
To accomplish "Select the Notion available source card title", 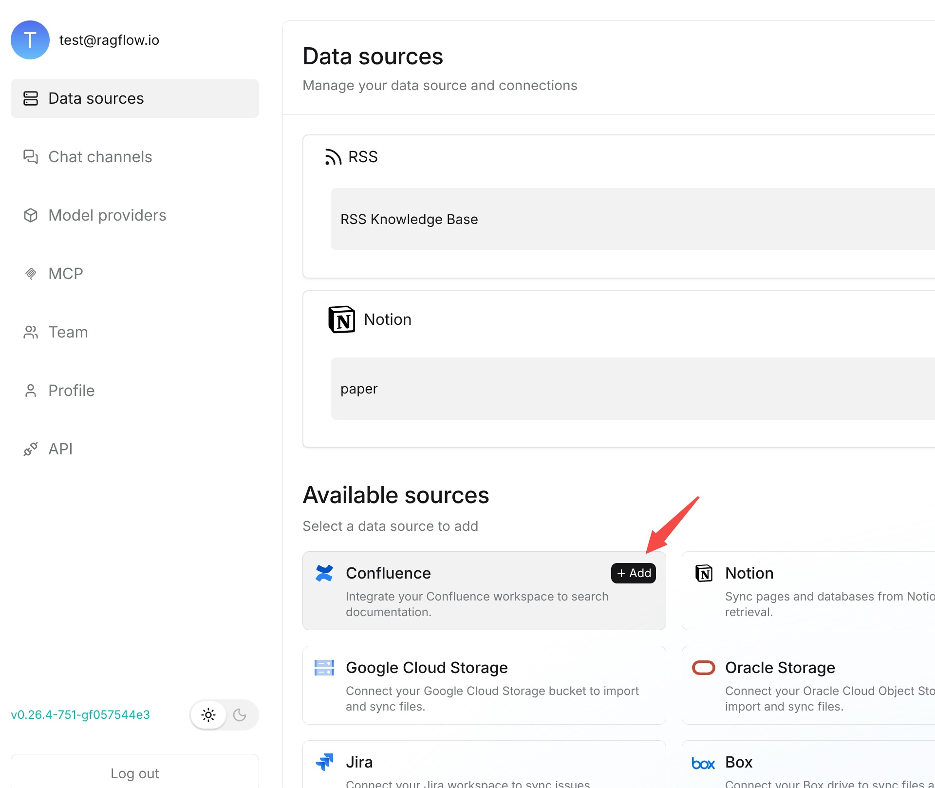I will [x=749, y=573].
